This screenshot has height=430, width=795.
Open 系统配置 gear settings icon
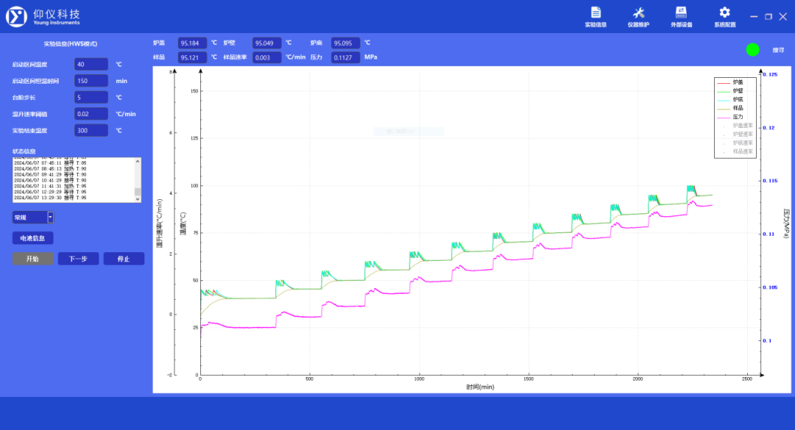click(x=724, y=12)
